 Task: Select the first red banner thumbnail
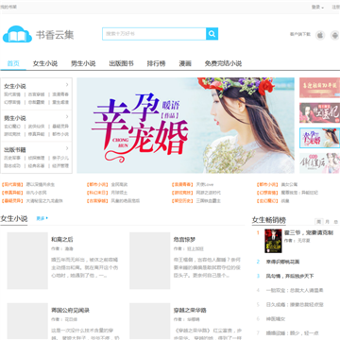319,88
